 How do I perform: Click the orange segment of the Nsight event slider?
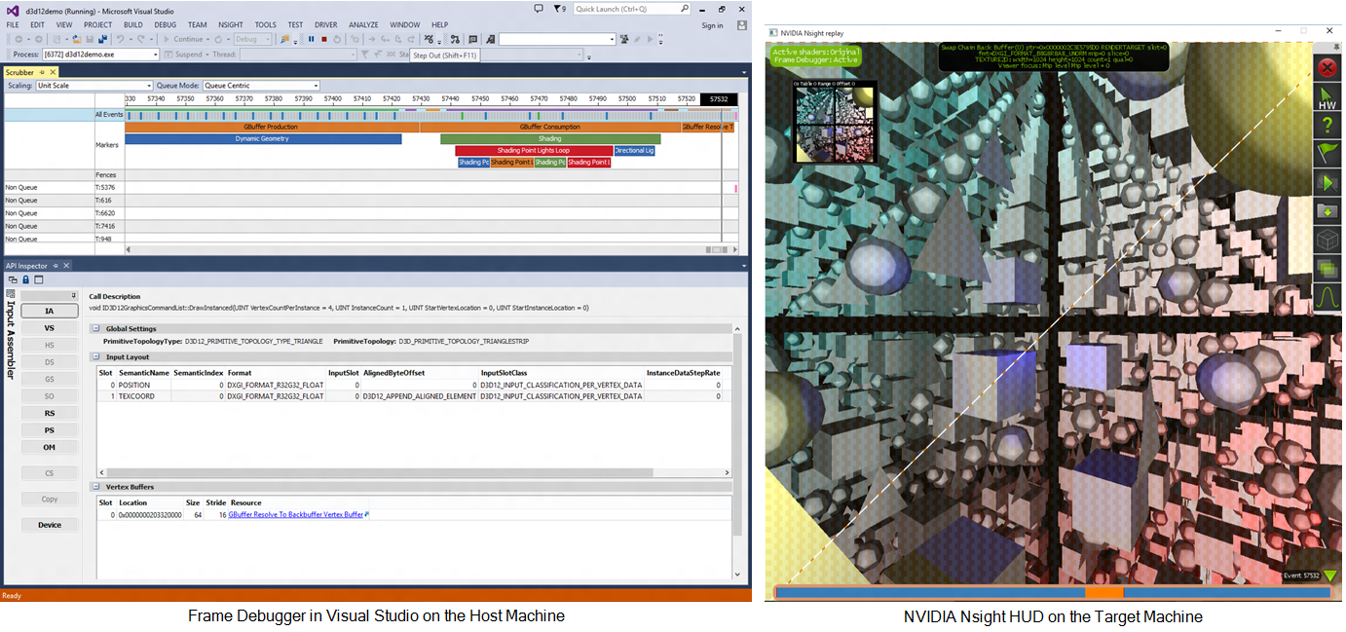pos(1103,591)
